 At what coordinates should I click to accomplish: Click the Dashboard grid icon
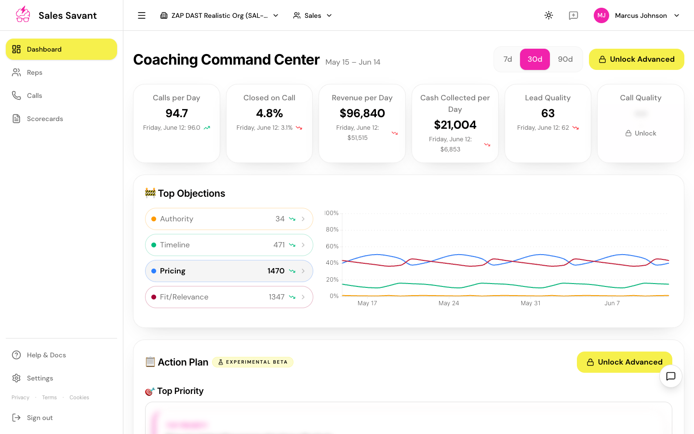click(x=16, y=49)
